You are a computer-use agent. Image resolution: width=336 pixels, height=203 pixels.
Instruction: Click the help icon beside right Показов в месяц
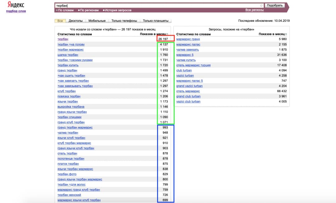pos(286,34)
